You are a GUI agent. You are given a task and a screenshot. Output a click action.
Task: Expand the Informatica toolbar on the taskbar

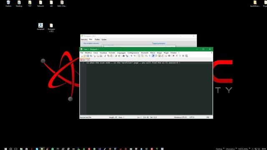click(236, 148)
